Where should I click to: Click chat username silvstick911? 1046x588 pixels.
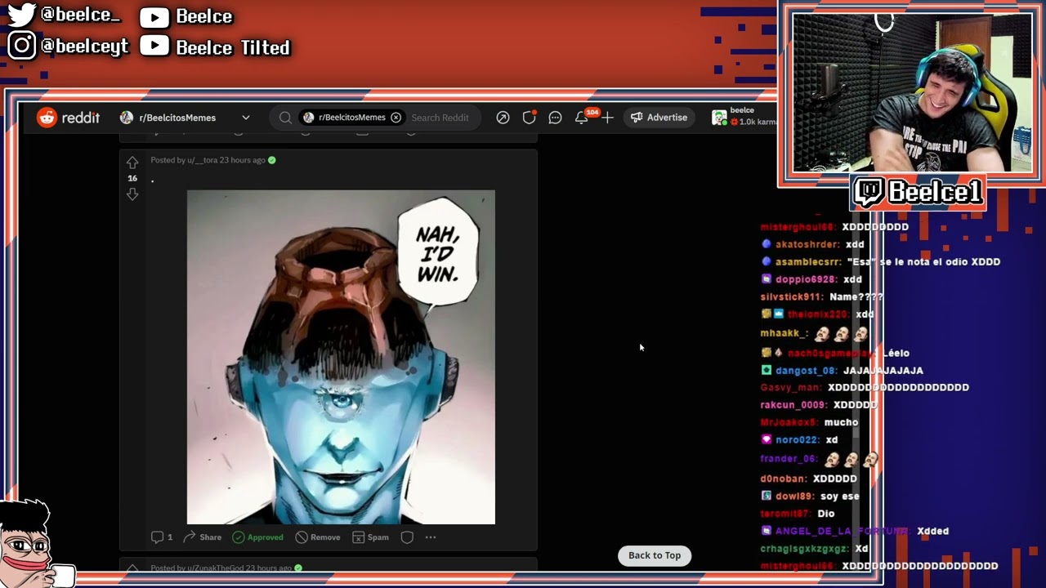791,297
